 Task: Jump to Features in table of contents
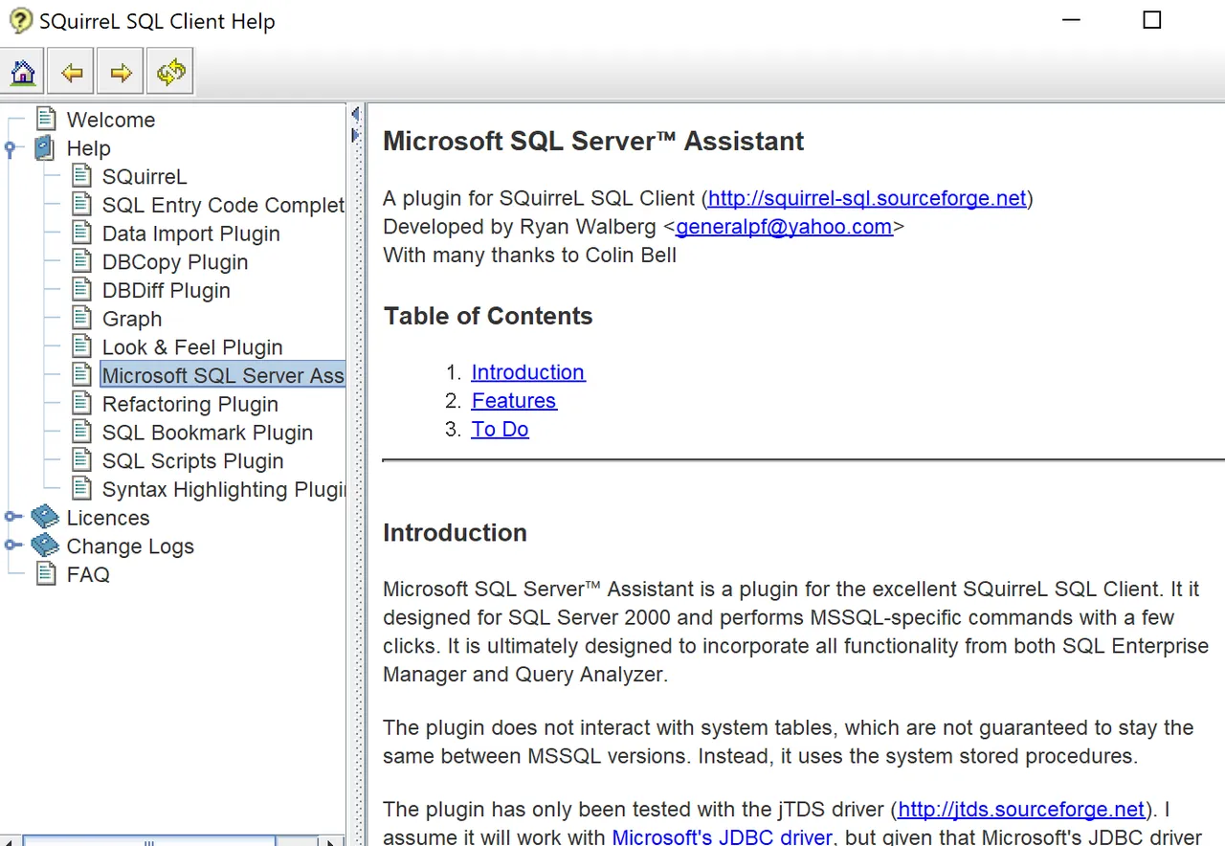pos(514,401)
